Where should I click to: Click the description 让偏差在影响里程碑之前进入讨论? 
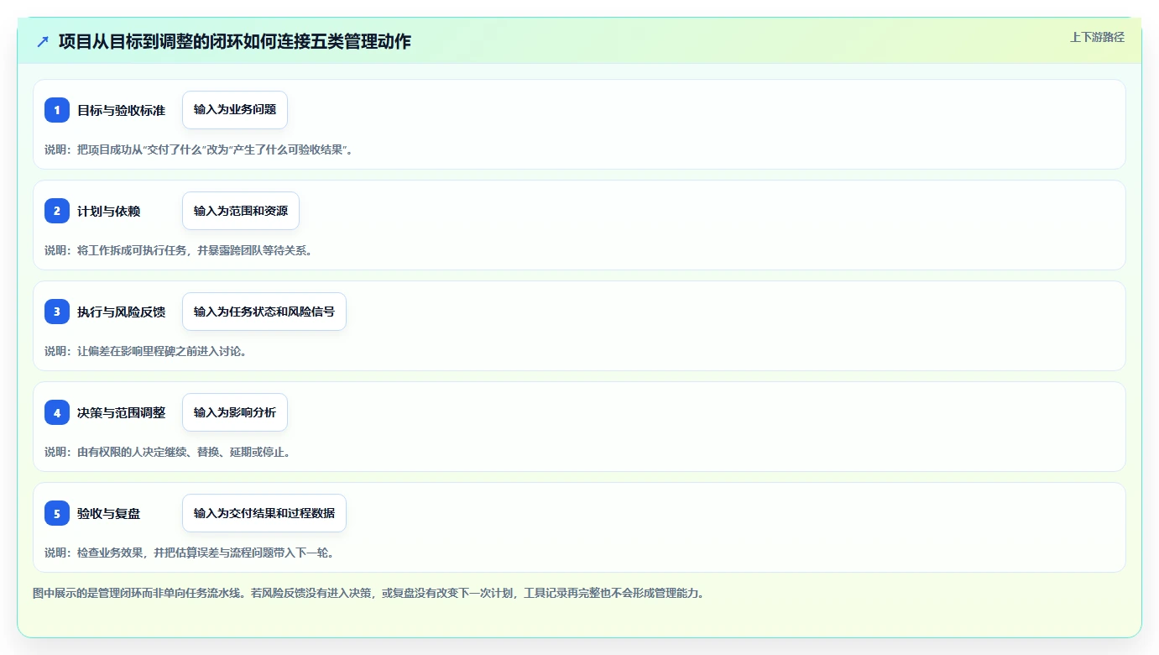(x=146, y=351)
